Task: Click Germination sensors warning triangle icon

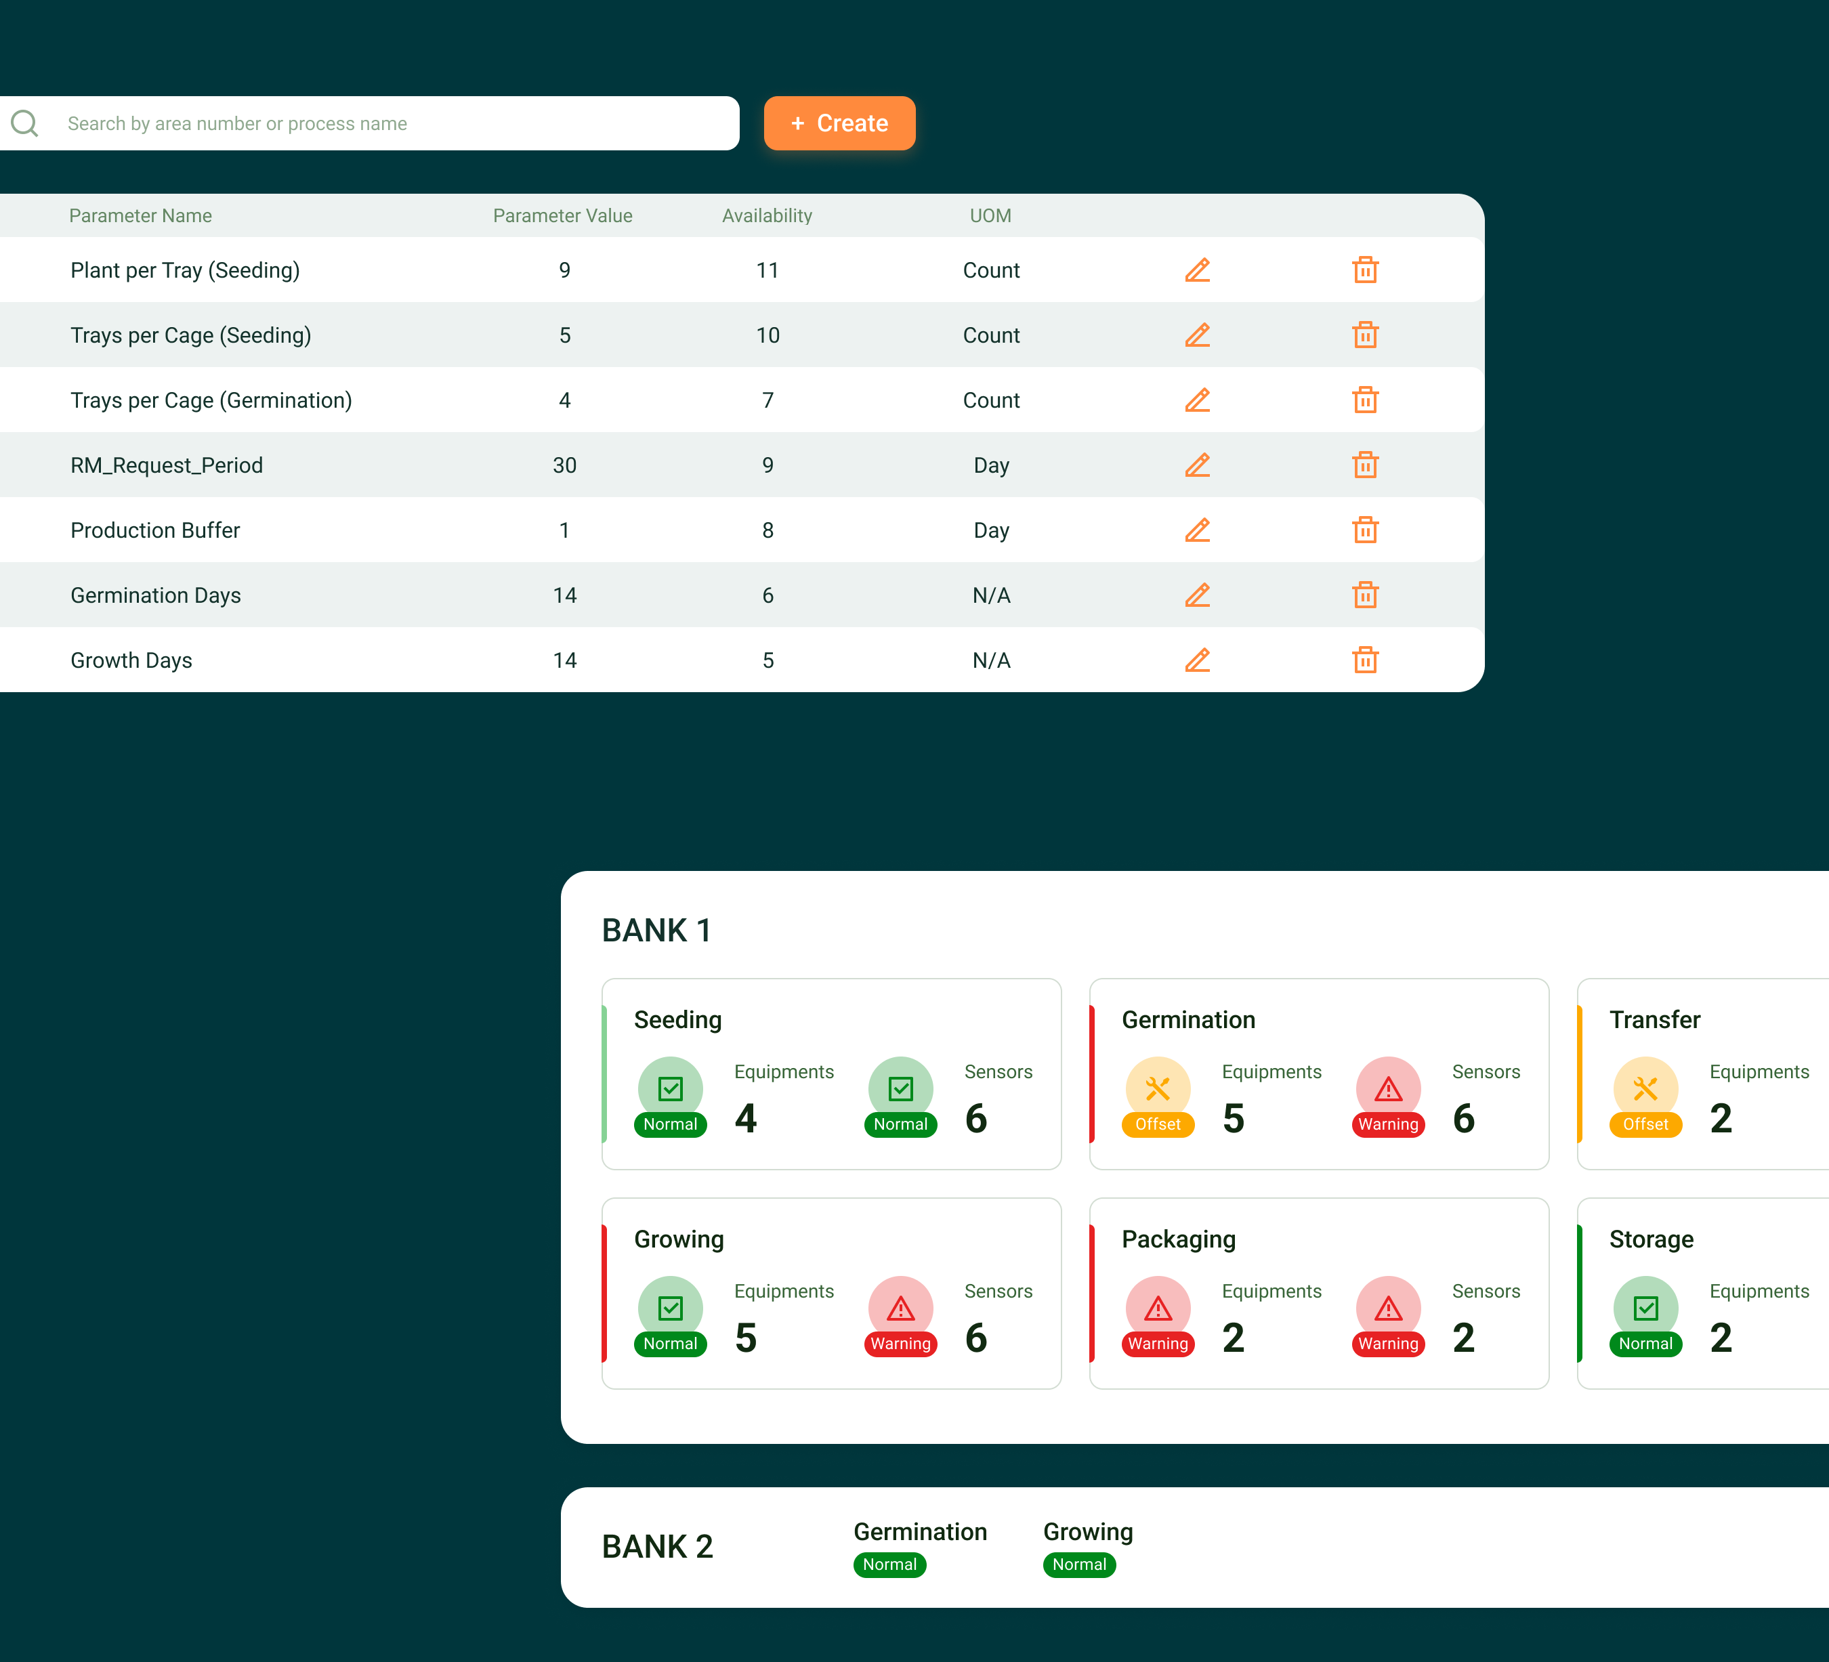Action: [x=1389, y=1088]
